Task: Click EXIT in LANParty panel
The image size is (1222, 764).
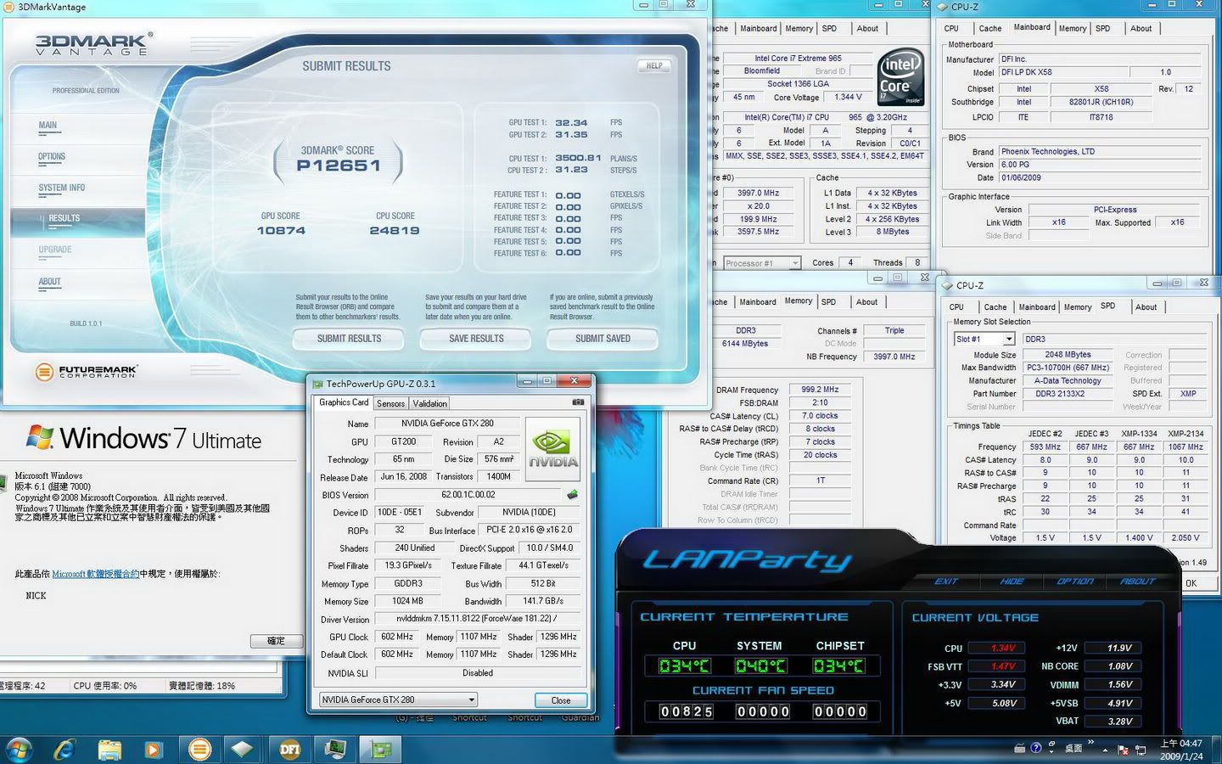Action: tap(945, 581)
